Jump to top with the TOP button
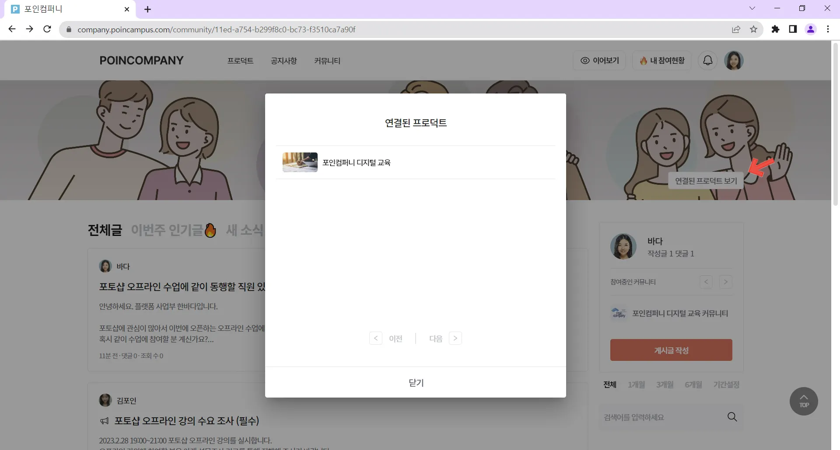 coord(804,401)
